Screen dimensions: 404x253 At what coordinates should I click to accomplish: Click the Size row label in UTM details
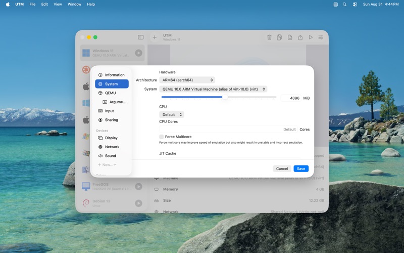(167, 200)
